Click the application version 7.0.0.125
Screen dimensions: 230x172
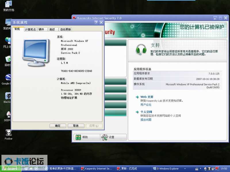[x=214, y=74]
